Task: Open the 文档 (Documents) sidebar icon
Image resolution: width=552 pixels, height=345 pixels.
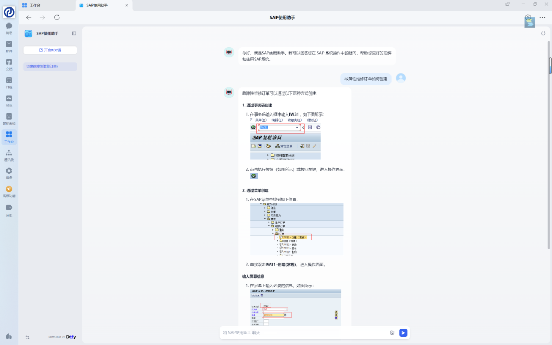Action: tap(9, 64)
